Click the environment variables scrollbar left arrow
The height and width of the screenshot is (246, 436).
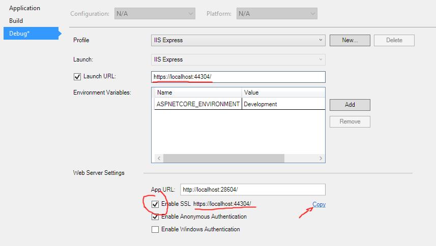tap(159, 159)
